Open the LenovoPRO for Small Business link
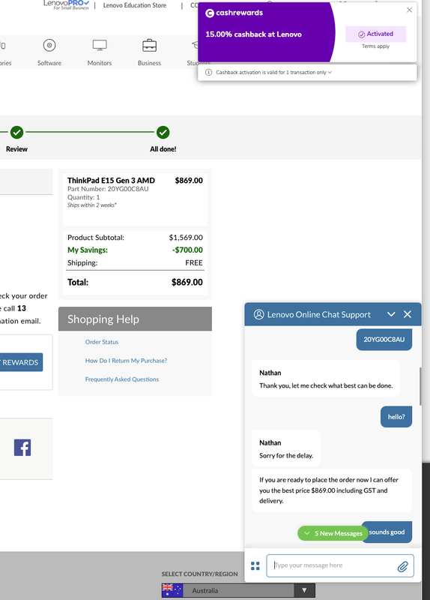 tap(66, 4)
